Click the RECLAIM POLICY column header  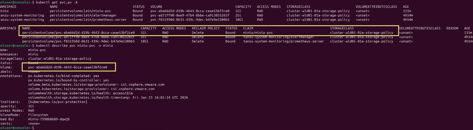(x=205, y=28)
